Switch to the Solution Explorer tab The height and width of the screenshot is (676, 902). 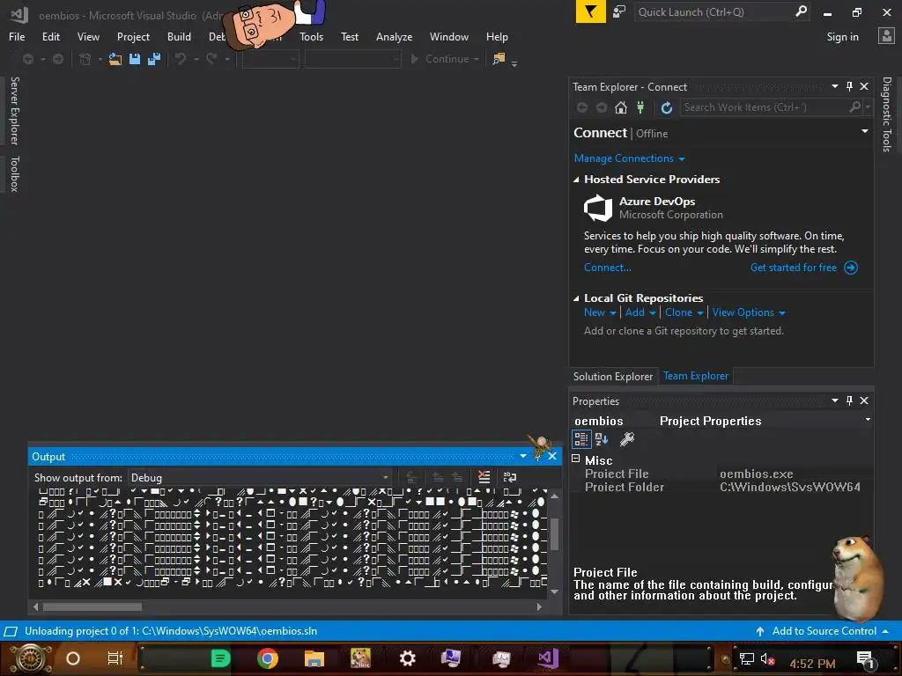(x=613, y=377)
